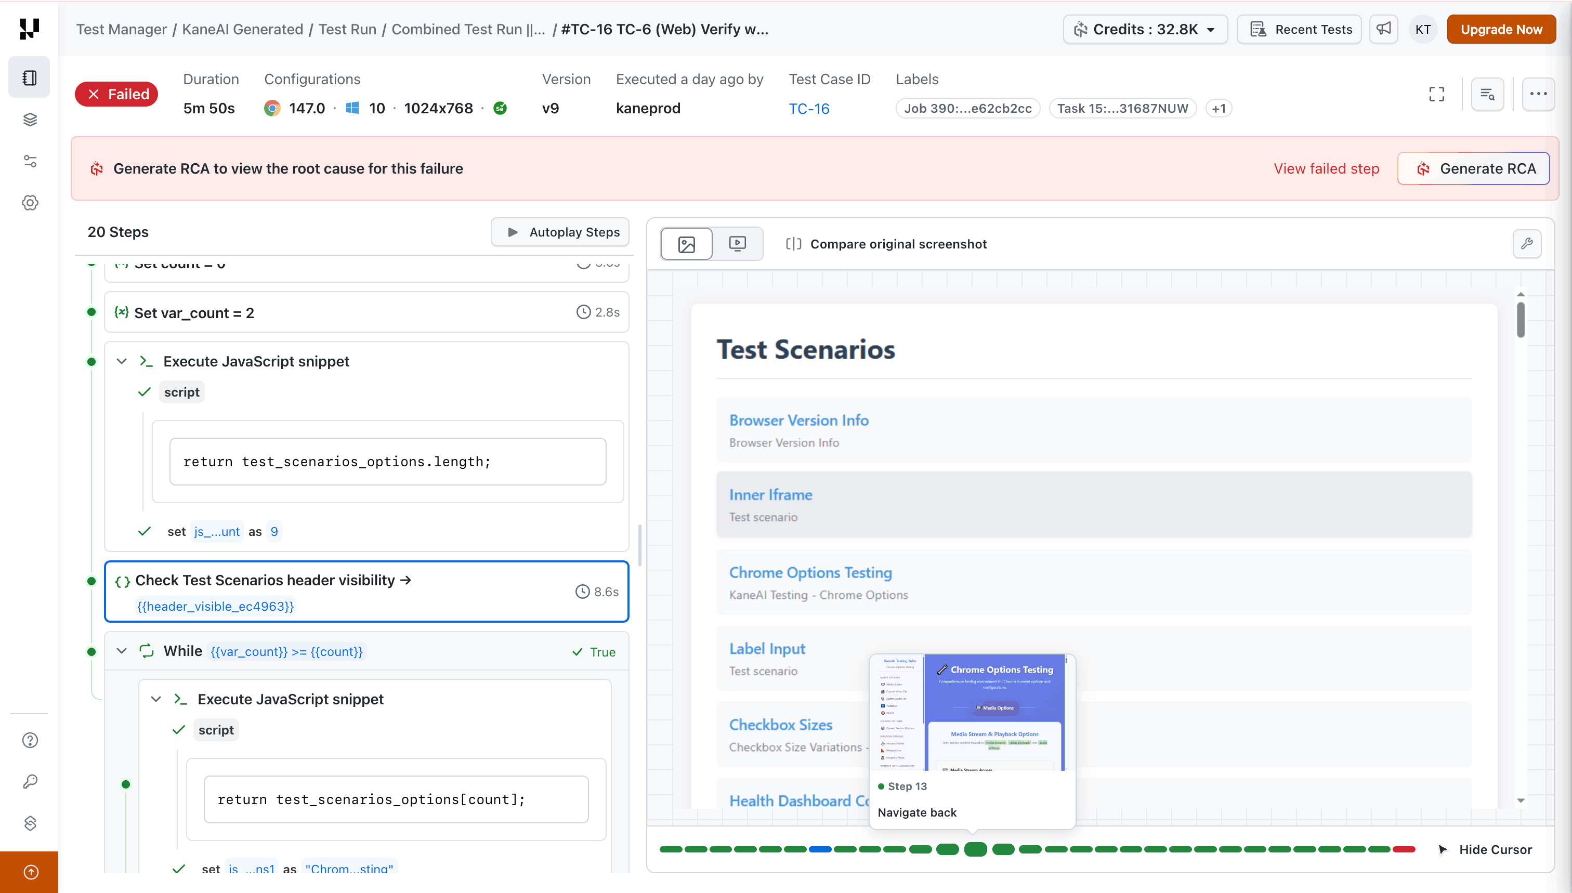The height and width of the screenshot is (893, 1572).
Task: Open the hexagon stack sidebar icon
Action: (30, 823)
